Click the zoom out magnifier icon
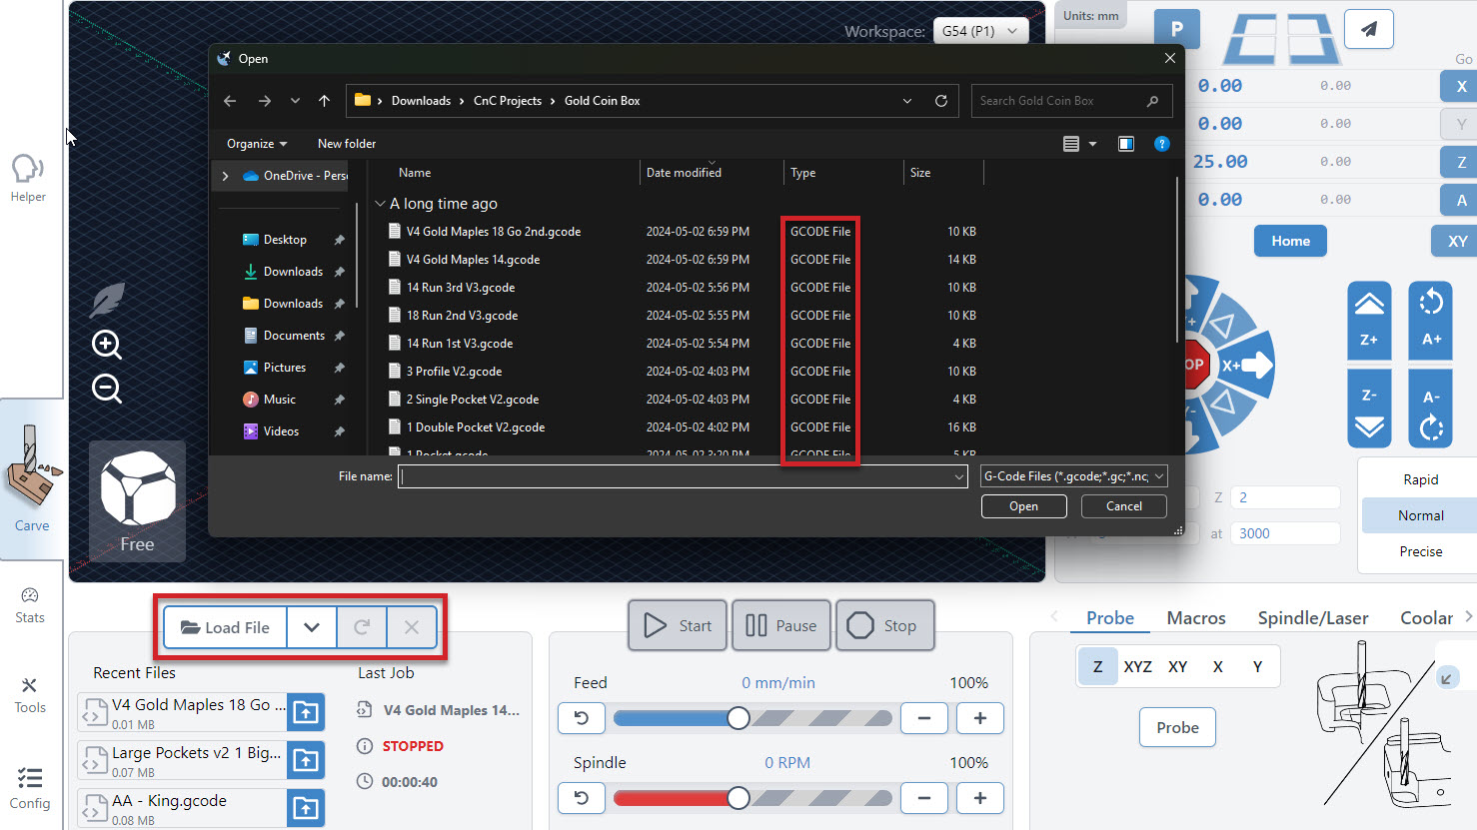Screen dimensions: 1477x830 107,389
